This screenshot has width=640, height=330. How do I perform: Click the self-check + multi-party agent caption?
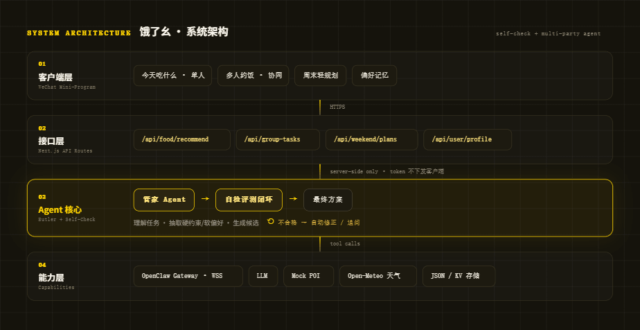548,33
